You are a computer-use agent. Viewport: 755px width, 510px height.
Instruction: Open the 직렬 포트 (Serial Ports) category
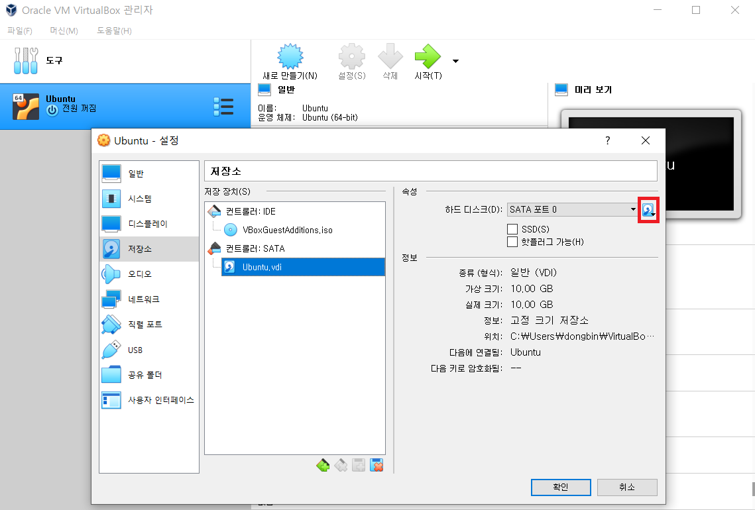(x=149, y=325)
